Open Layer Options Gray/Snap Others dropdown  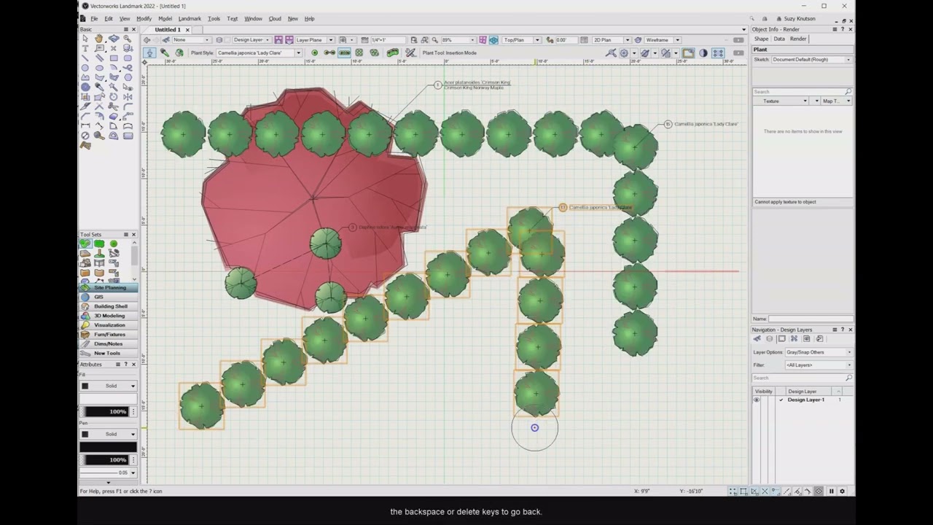tap(819, 352)
